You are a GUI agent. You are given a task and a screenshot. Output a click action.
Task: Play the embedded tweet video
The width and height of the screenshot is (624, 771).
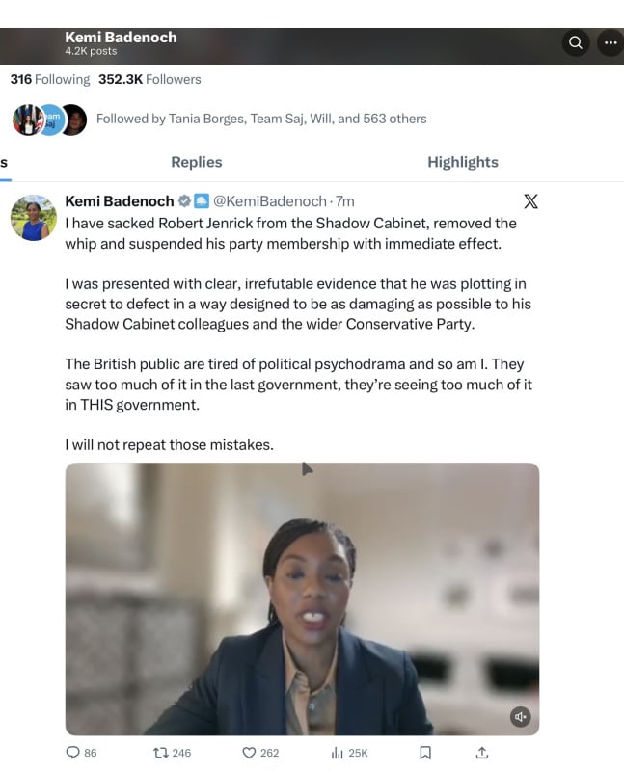pos(302,598)
